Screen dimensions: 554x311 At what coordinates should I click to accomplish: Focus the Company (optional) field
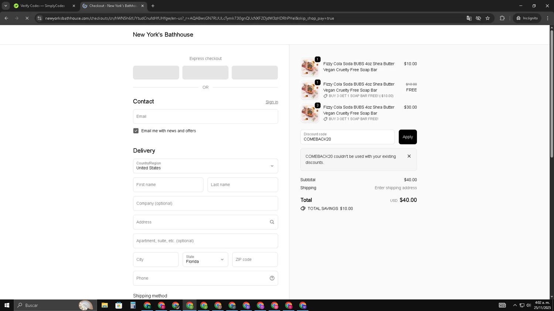205,203
